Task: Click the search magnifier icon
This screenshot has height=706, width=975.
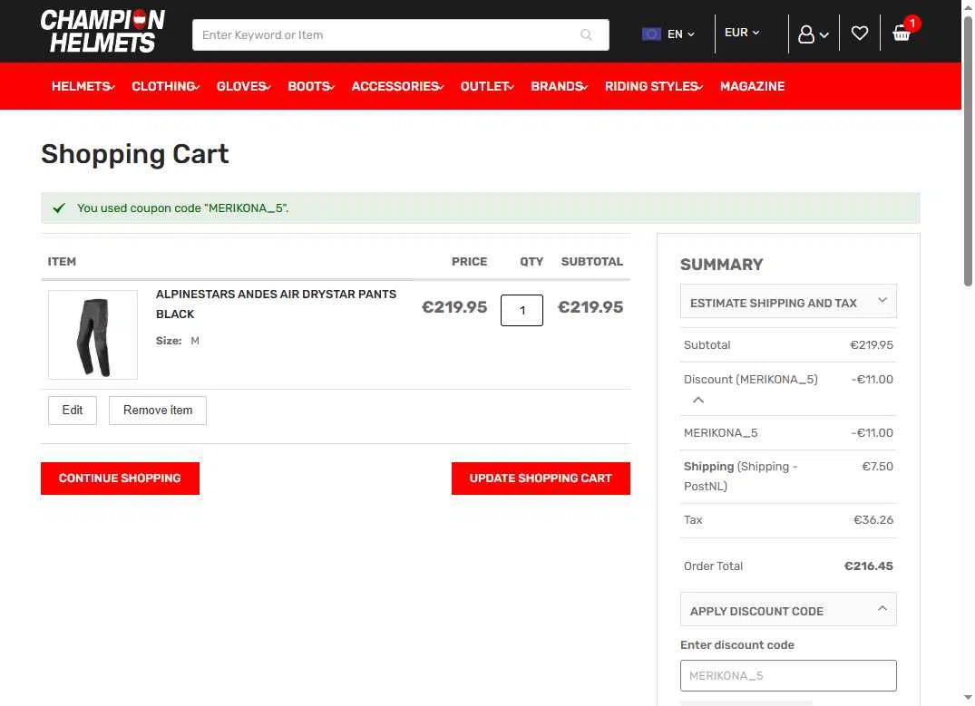Action: 586,34
